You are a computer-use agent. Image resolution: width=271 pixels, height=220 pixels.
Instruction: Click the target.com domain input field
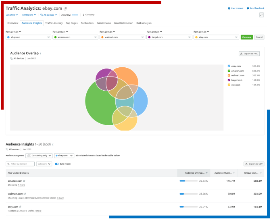[169, 37]
